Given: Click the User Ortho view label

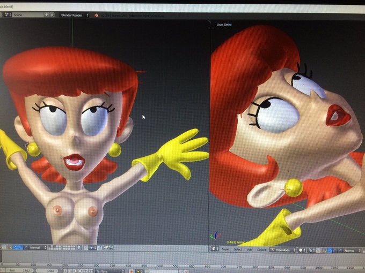Looking at the screenshot, I should (224, 25).
